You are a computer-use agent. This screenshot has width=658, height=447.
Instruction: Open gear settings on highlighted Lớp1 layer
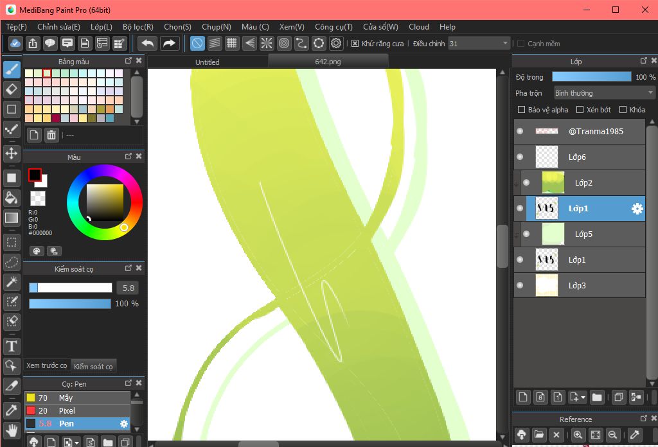tap(637, 208)
